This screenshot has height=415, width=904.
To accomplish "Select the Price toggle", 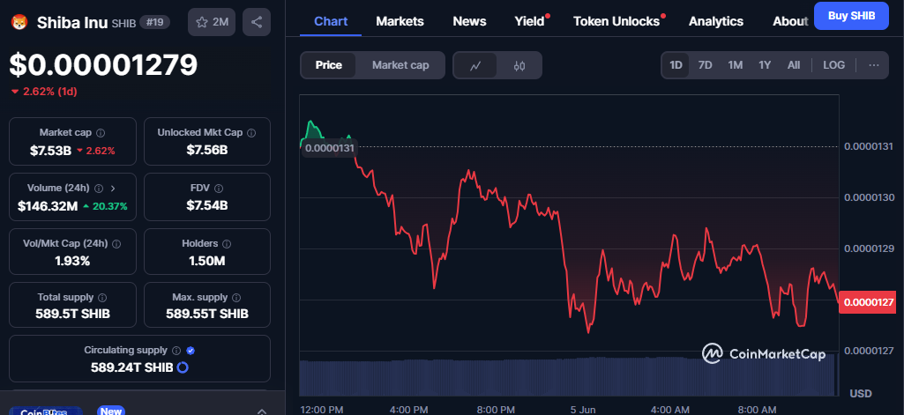I will 329,65.
